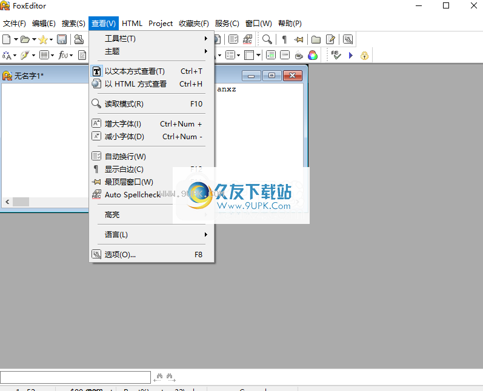Select 以 HTML 方式查看 view mode
Screen dimensions: 483x391
(x=152, y=84)
